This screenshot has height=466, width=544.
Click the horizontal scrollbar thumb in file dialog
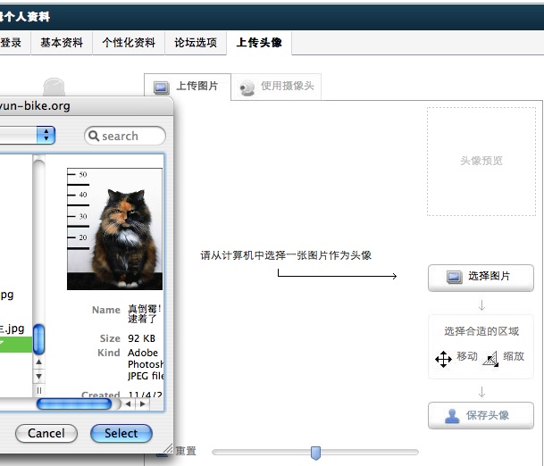coord(74,404)
